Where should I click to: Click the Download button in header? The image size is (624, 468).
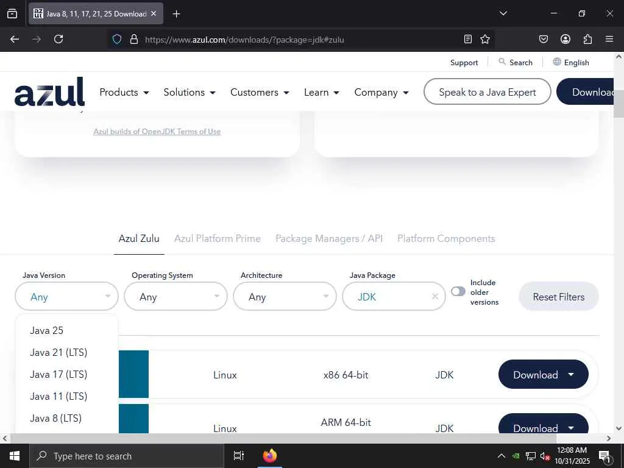coord(585,92)
